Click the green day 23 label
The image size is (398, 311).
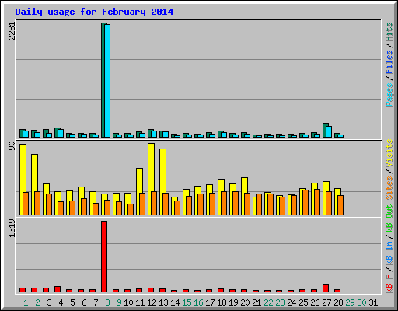coord(280,302)
